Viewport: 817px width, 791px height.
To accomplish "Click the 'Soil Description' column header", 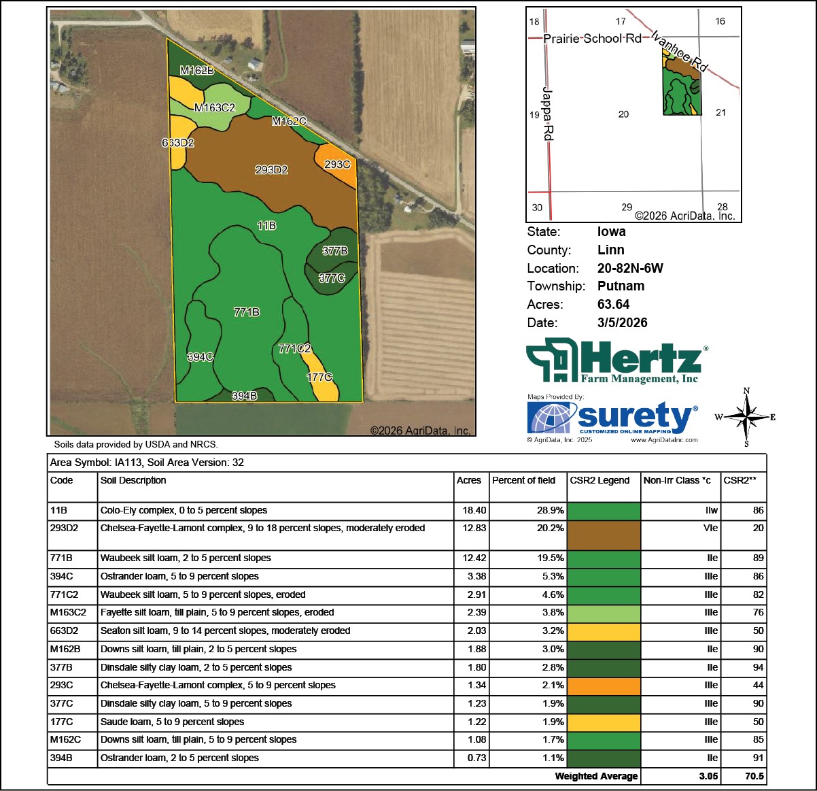I will (133, 480).
